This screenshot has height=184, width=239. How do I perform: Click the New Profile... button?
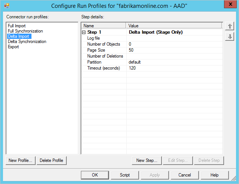coord(21,160)
